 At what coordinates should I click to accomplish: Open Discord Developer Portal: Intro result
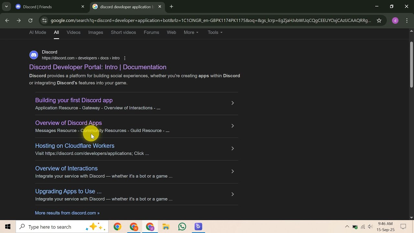[98, 67]
